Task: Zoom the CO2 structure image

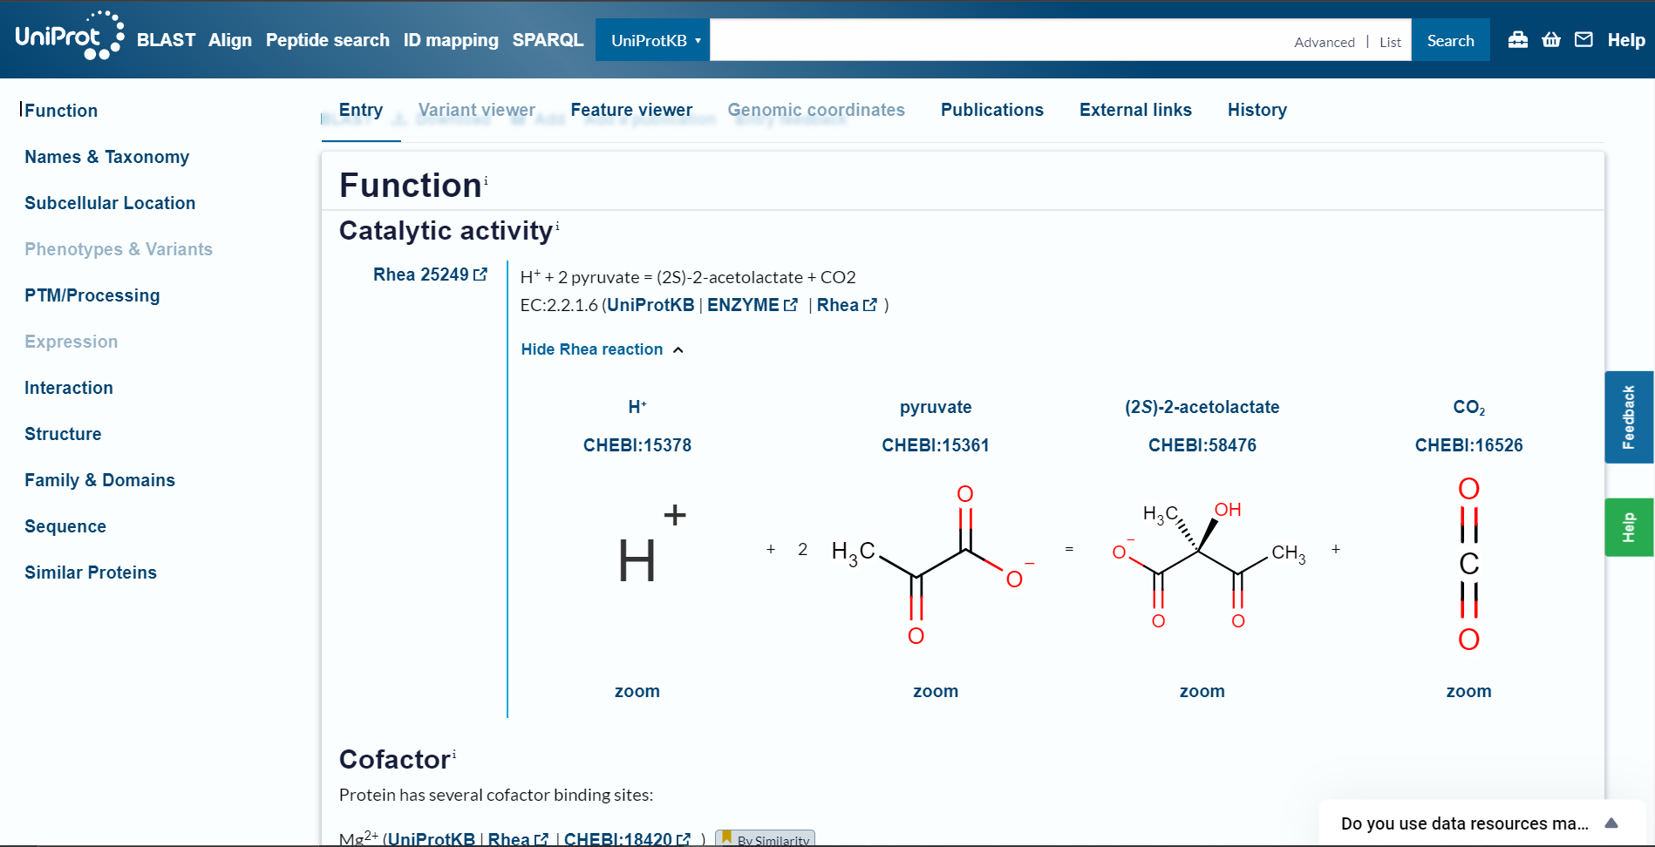Action: coord(1469,691)
